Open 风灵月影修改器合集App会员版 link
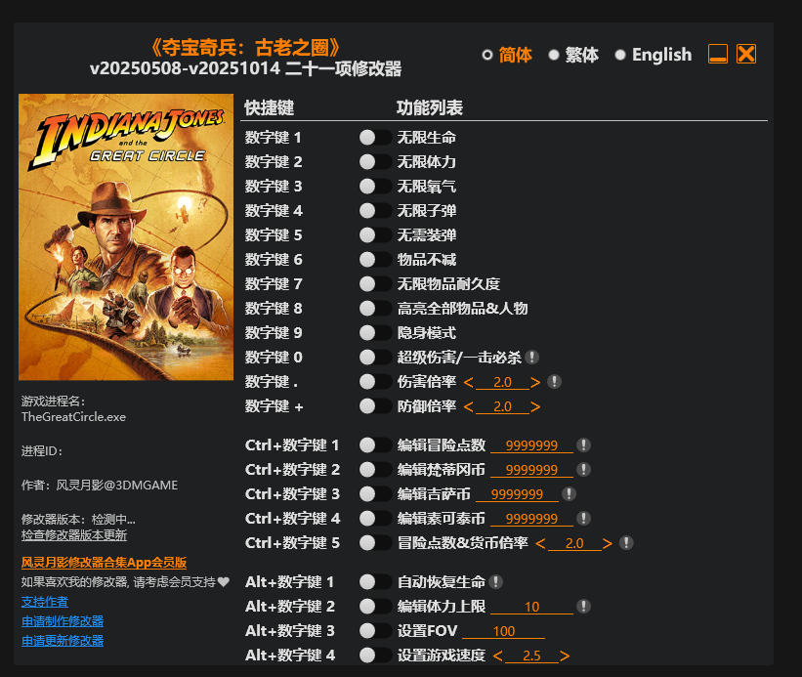The height and width of the screenshot is (677, 802). (104, 563)
